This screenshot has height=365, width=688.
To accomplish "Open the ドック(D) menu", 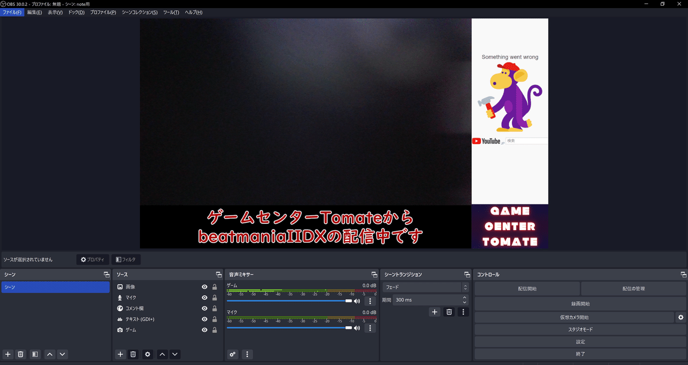I will (76, 12).
